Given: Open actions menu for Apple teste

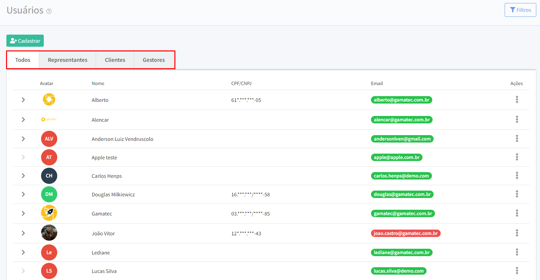Looking at the screenshot, I should click(x=517, y=157).
